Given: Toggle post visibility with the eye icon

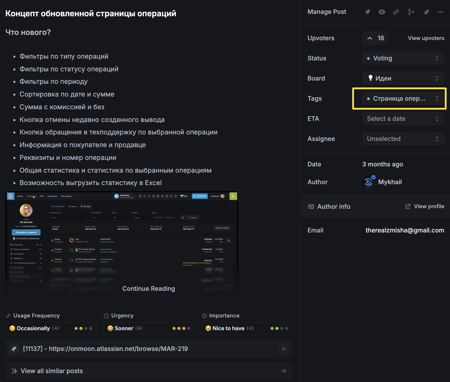Looking at the screenshot, I should point(382,12).
